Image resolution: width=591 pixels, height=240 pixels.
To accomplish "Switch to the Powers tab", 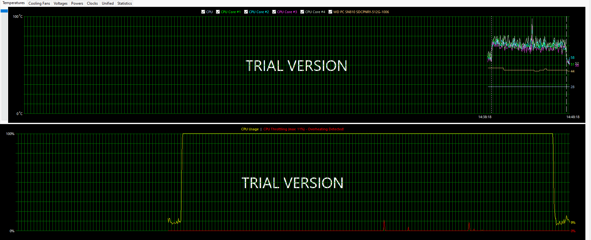I will [x=77, y=3].
